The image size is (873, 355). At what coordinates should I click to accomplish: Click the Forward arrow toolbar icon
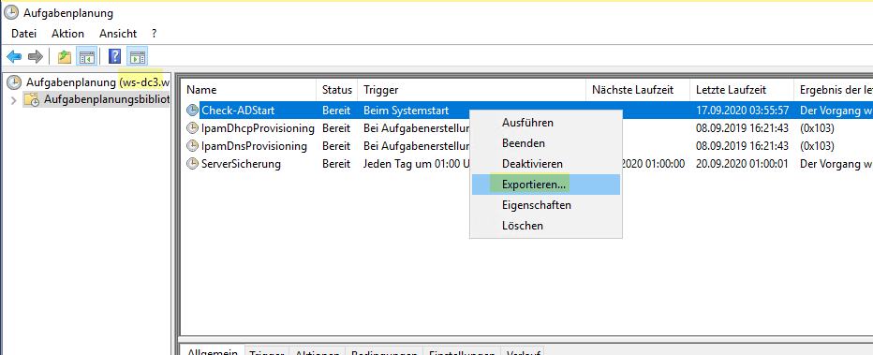point(35,56)
